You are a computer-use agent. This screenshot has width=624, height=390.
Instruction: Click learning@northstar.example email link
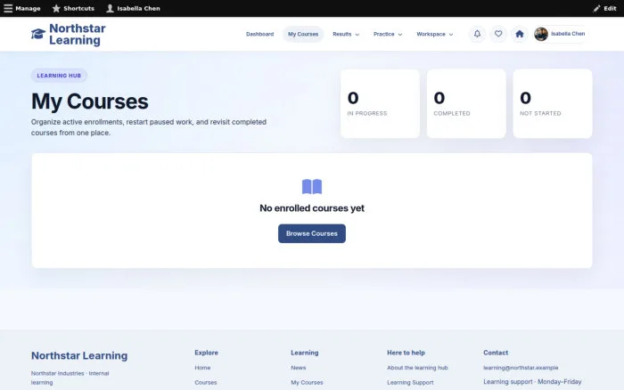pyautogui.click(x=521, y=368)
